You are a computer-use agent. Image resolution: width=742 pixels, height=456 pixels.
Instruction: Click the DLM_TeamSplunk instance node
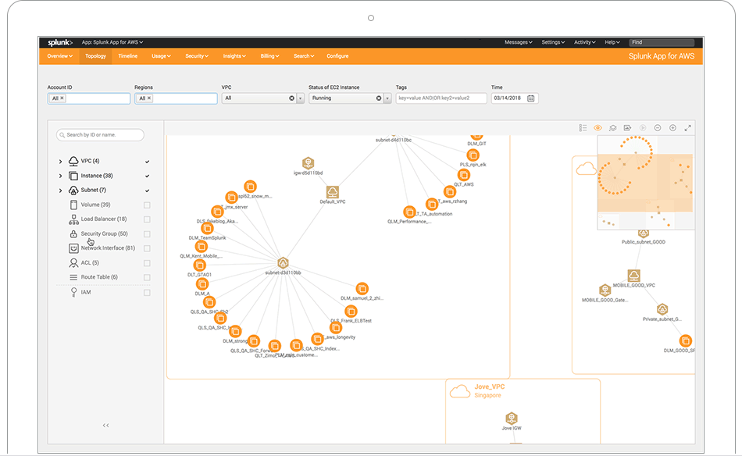coord(207,229)
